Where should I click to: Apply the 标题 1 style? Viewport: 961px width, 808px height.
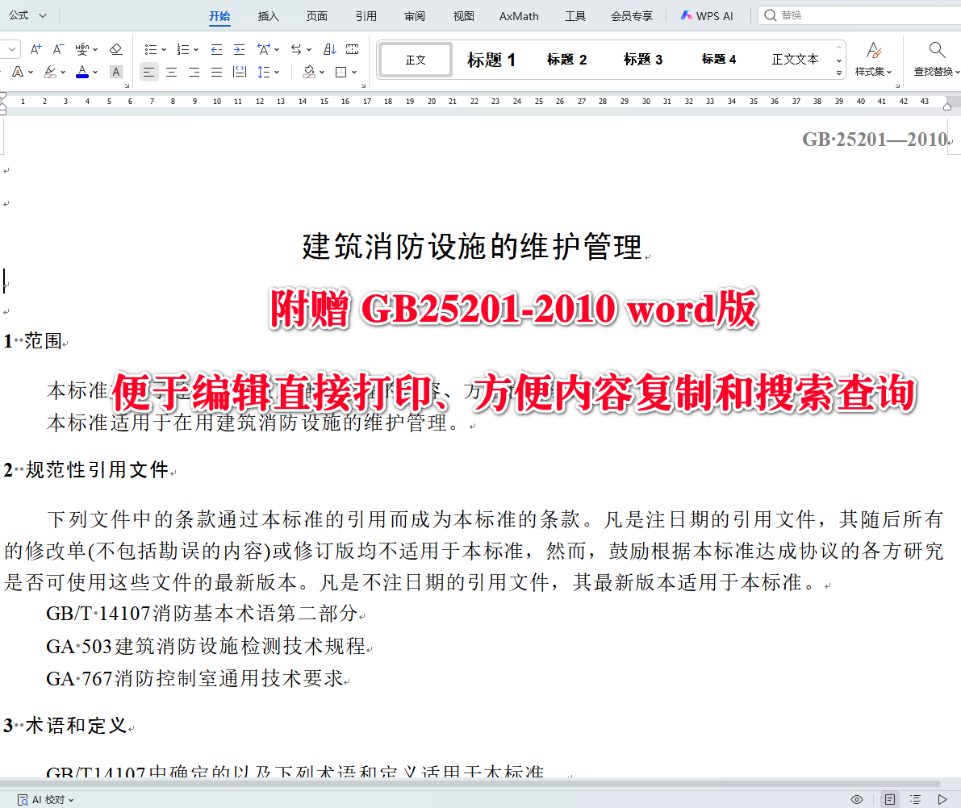coord(491,59)
